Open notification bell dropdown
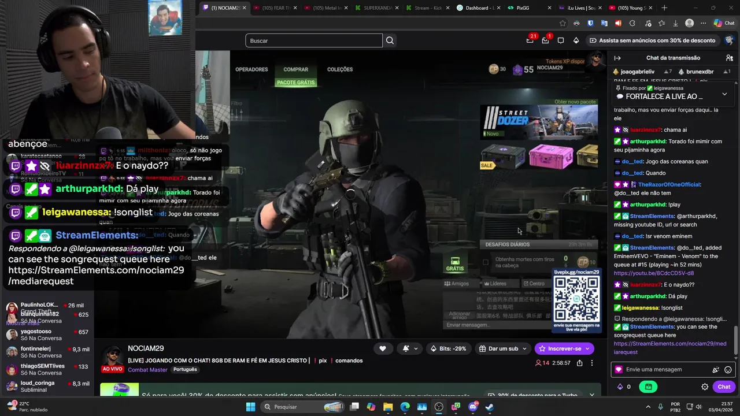The width and height of the screenshot is (740, 416). click(409, 348)
